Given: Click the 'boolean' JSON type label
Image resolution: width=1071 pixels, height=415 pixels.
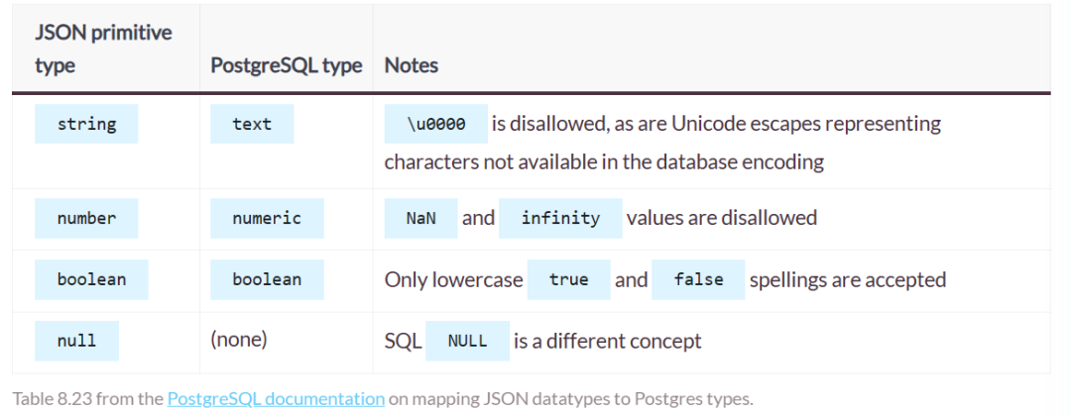Looking at the screenshot, I should point(91,279).
